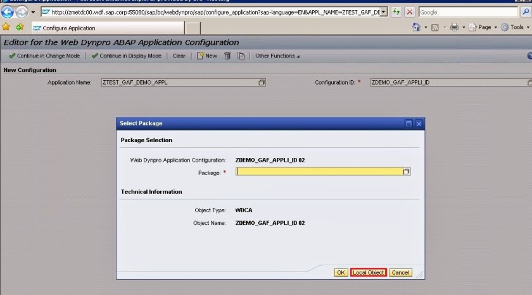Screen dimensions: 532x295
Task: Click New configuration button
Action: 207,56
